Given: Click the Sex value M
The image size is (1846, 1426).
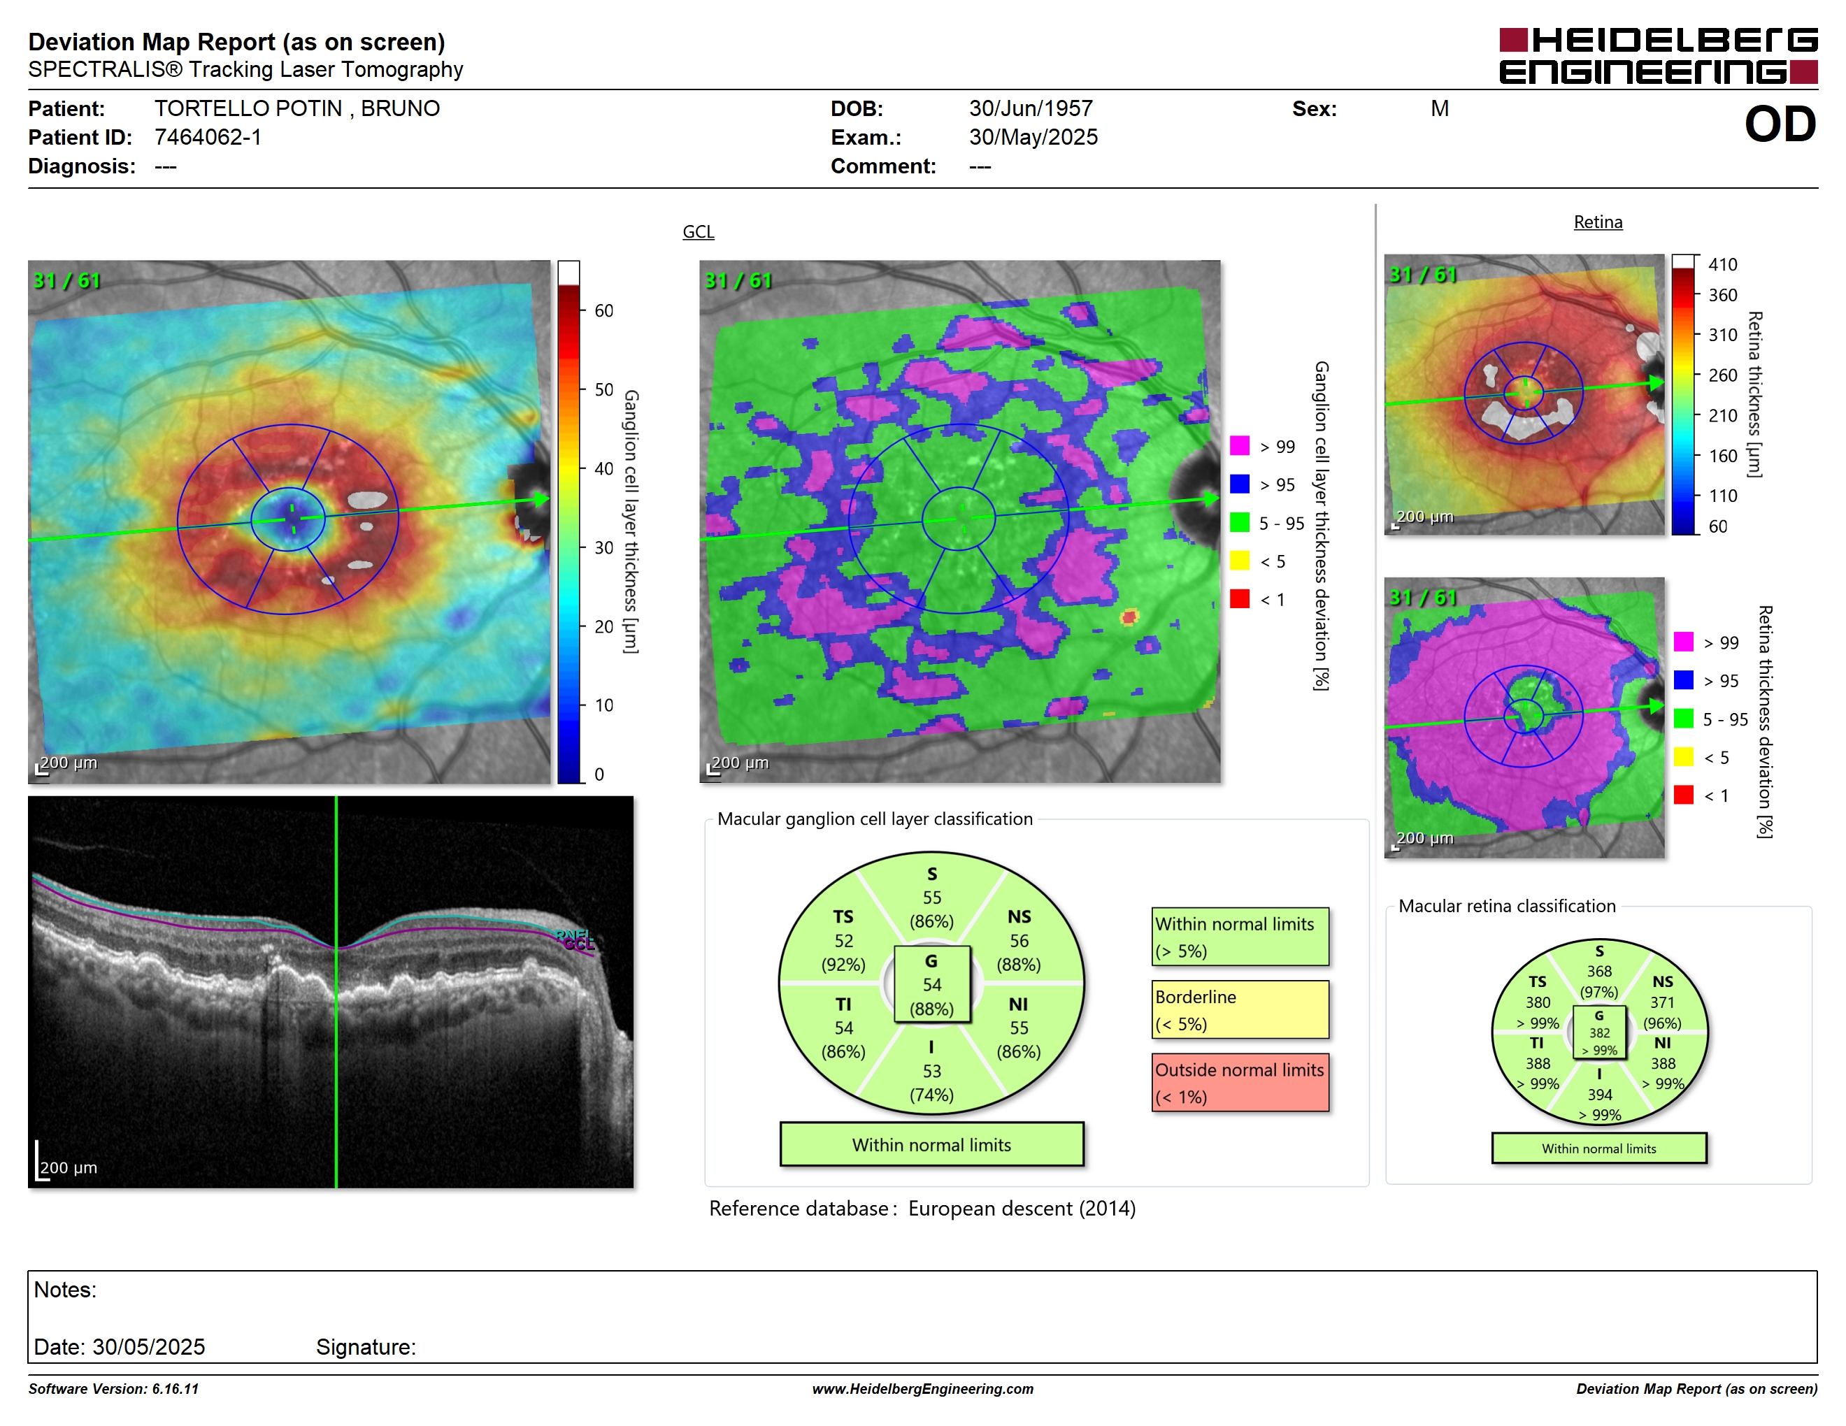Looking at the screenshot, I should click(1440, 108).
